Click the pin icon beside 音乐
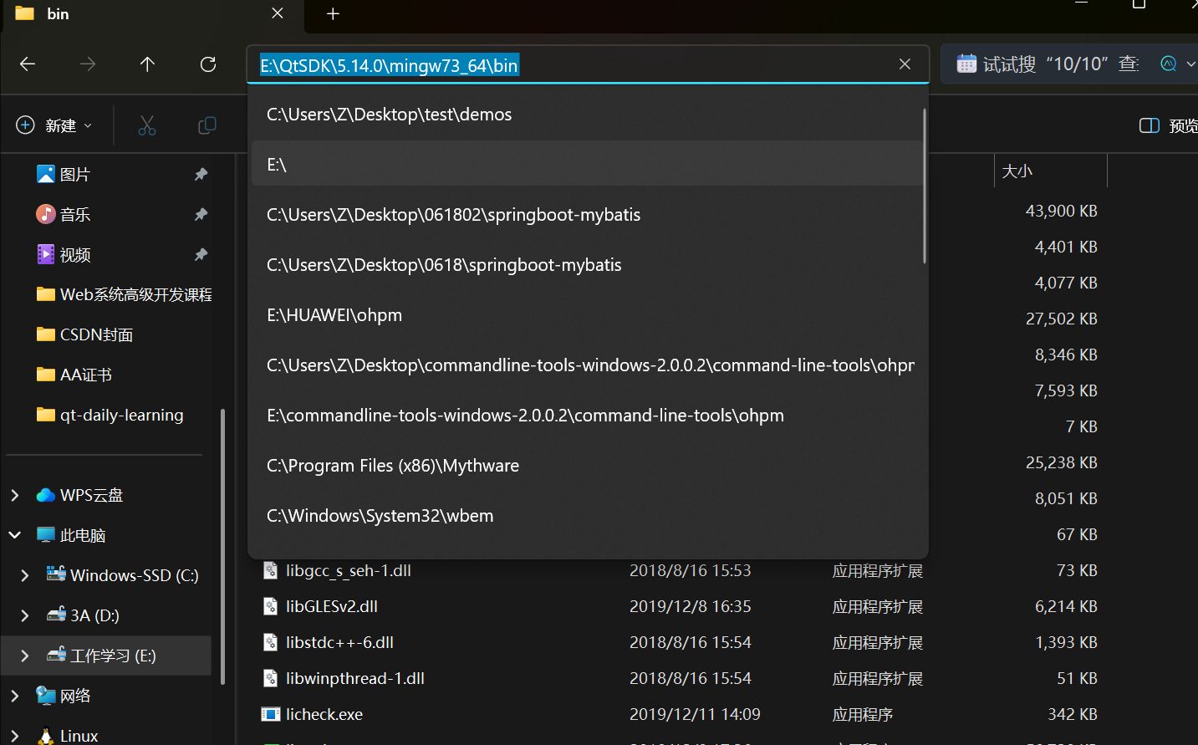Screen dimensions: 1198x745 pyautogui.click(x=201, y=214)
